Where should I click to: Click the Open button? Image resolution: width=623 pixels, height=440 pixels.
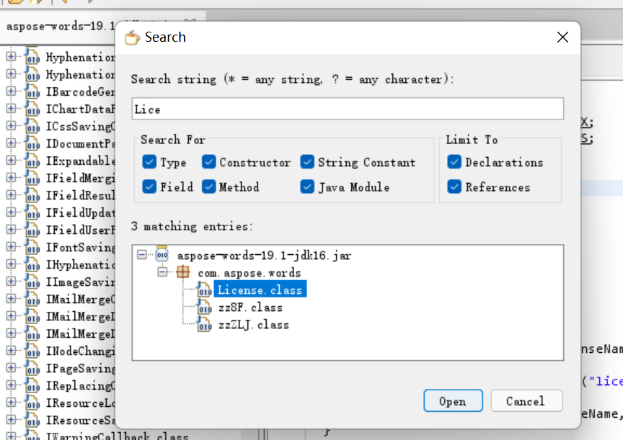(x=453, y=400)
